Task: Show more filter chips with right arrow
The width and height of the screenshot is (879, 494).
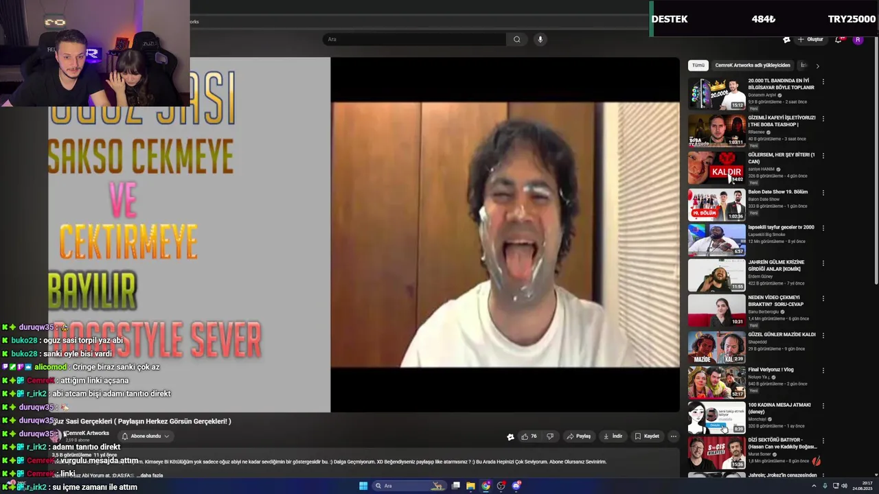Action: point(817,65)
